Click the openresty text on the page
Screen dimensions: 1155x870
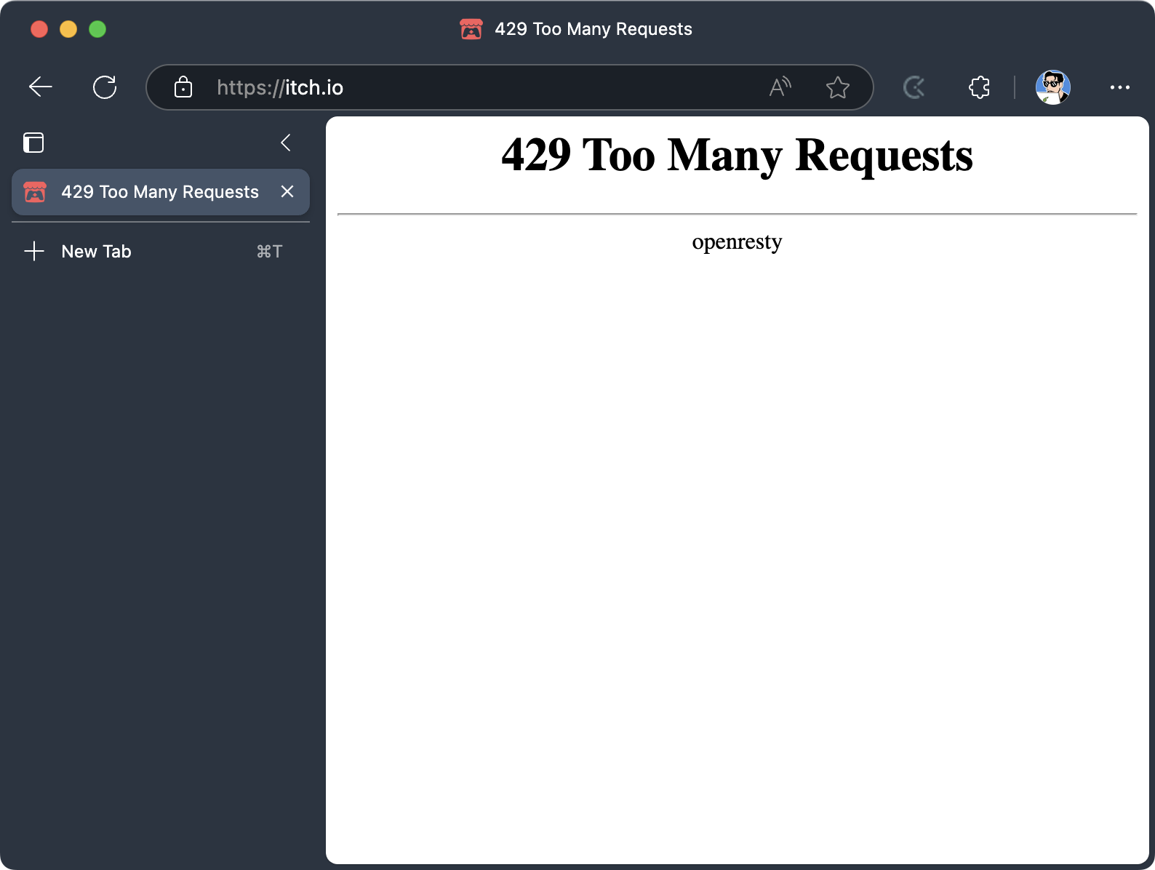click(737, 242)
